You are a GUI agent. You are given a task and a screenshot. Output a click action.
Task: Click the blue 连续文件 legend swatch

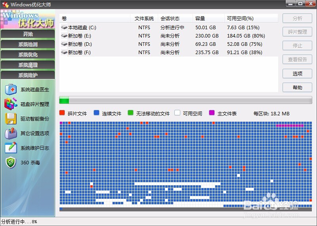(96, 113)
